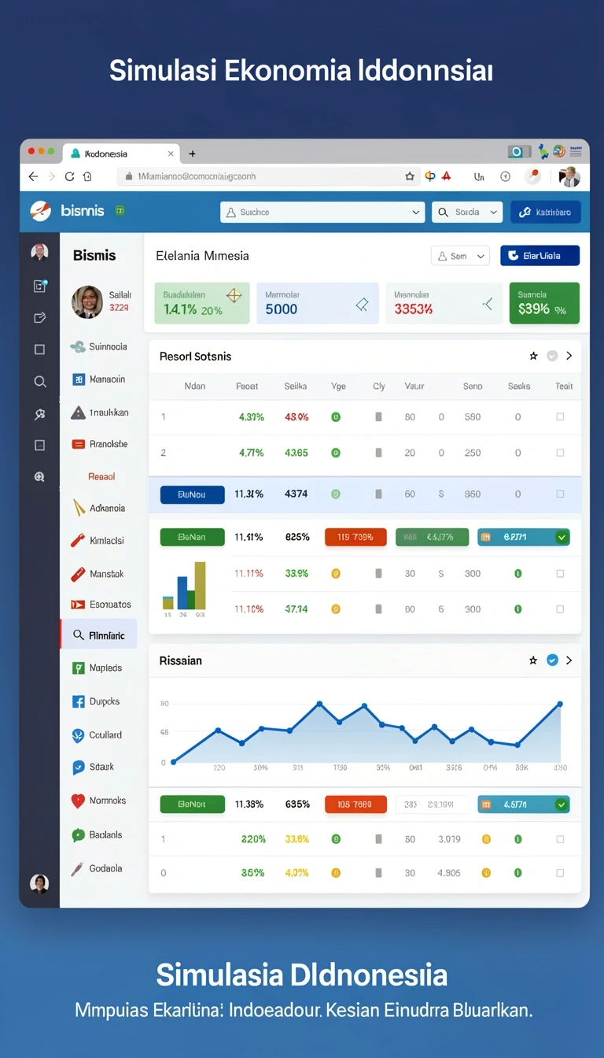Open Esonuatos sidebar entry
The height and width of the screenshot is (1058, 604).
pyautogui.click(x=101, y=605)
